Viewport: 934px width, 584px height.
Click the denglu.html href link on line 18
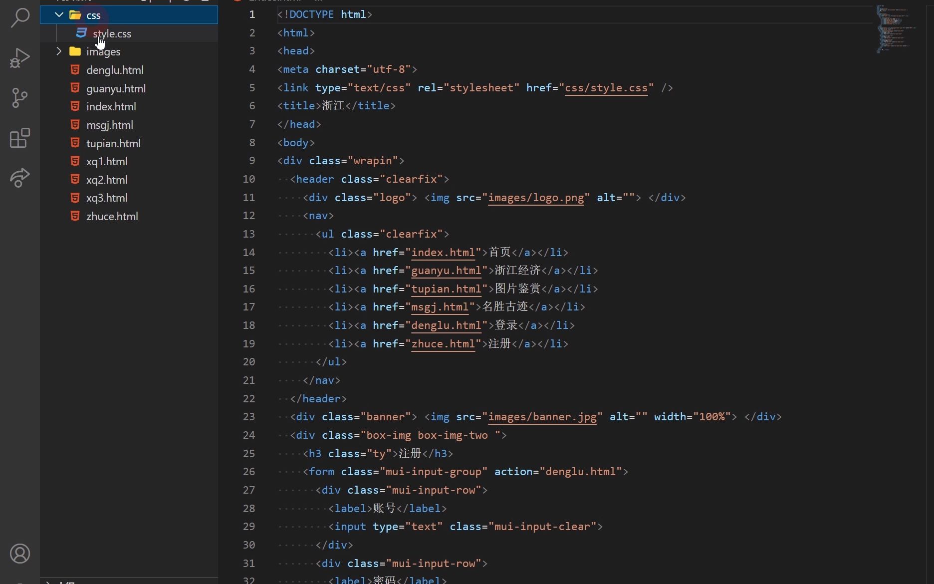(x=446, y=325)
